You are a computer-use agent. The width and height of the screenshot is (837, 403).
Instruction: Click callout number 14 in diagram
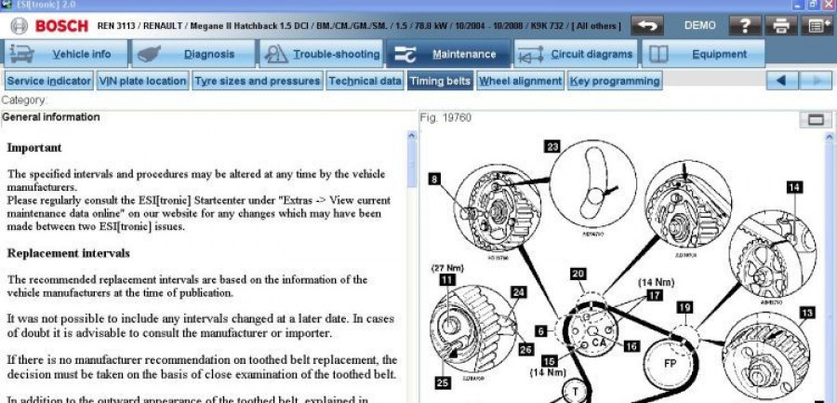click(x=794, y=187)
